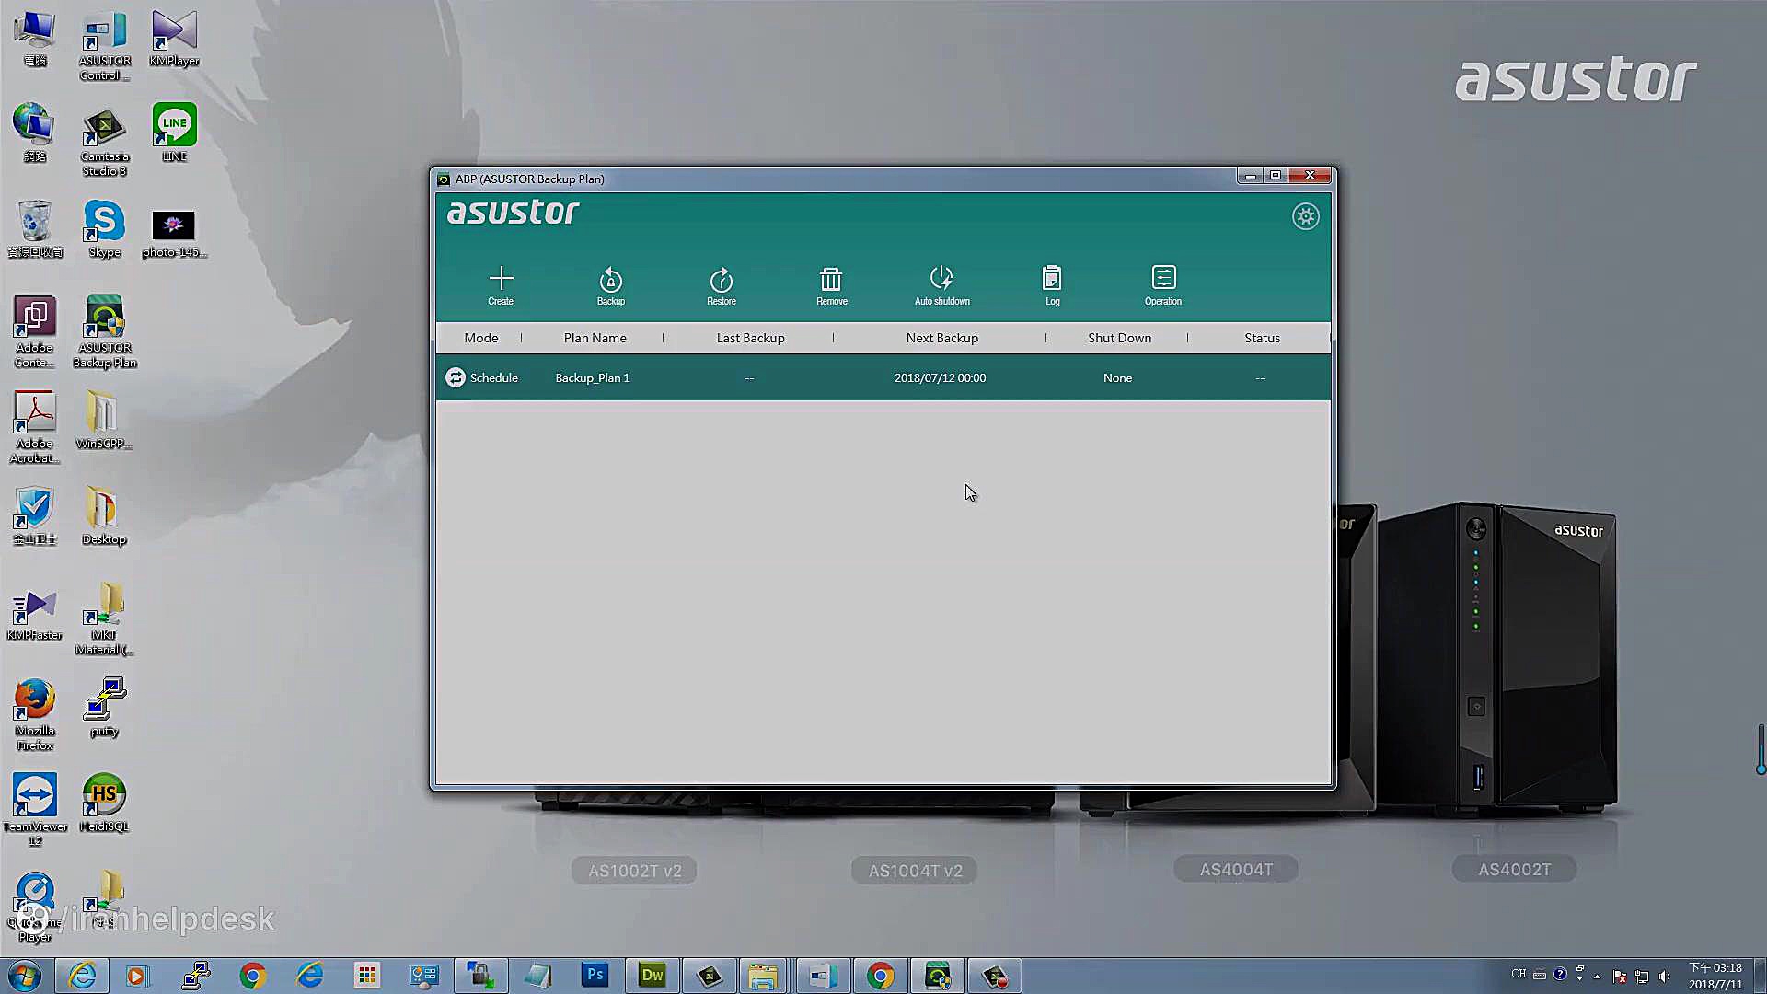The width and height of the screenshot is (1767, 994).
Task: Click Shut Down column header
Action: pyautogui.click(x=1119, y=338)
